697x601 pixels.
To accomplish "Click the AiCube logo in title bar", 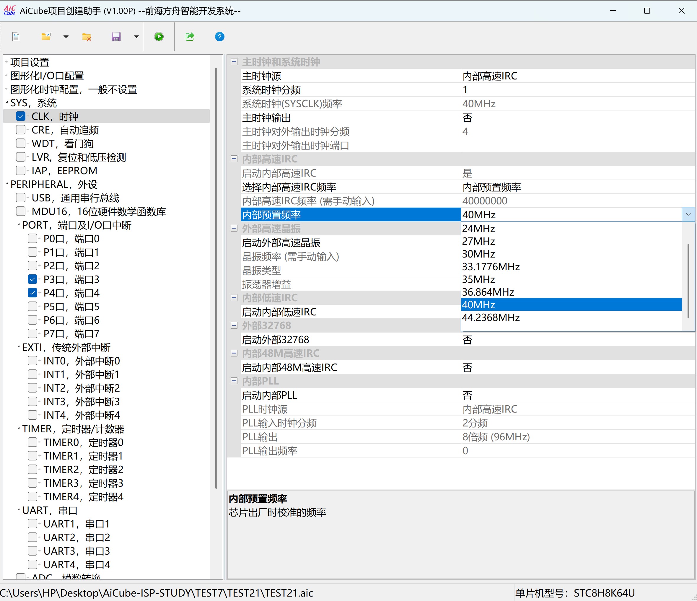I will 9,11.
